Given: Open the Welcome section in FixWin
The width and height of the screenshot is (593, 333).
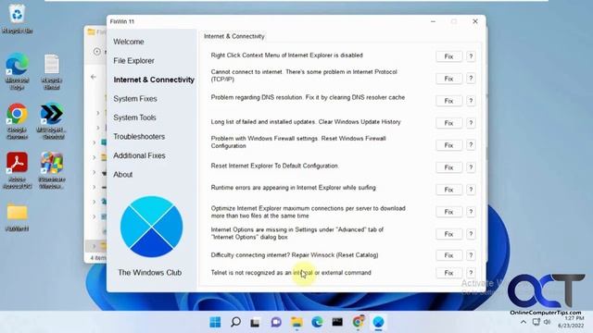Looking at the screenshot, I should [129, 42].
